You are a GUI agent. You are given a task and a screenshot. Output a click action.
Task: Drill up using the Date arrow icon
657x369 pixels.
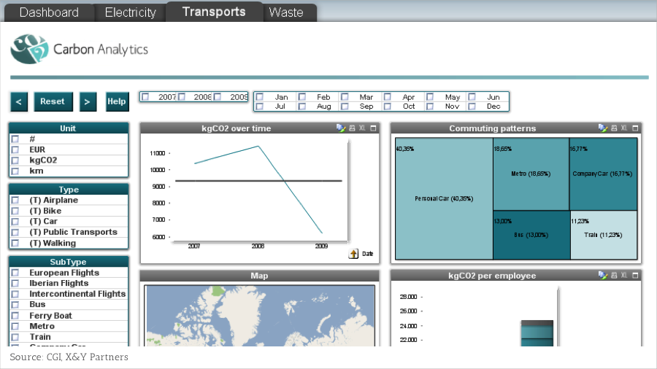tap(354, 254)
